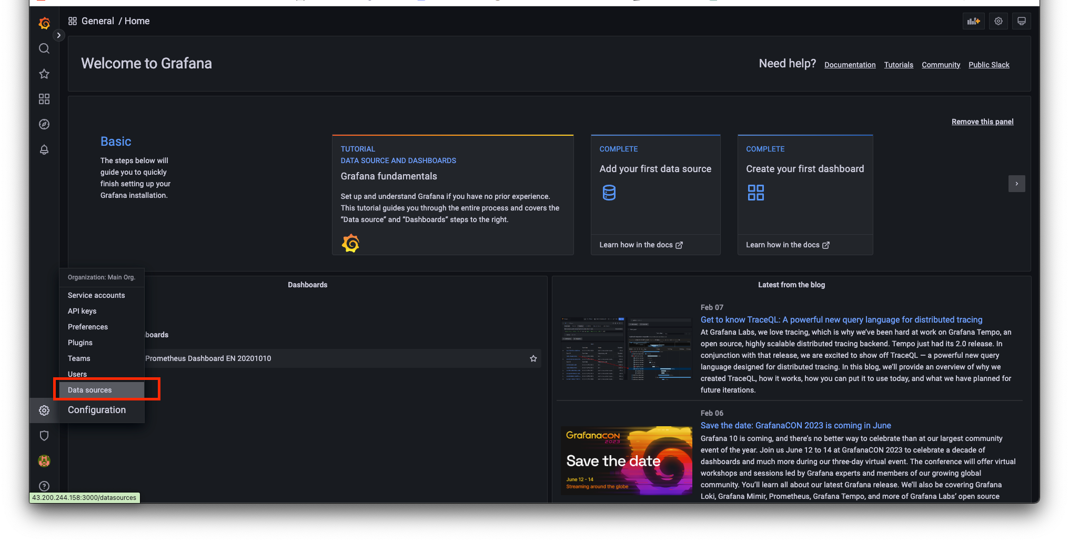Click the TraceQL blog post thumbnail

click(626, 349)
